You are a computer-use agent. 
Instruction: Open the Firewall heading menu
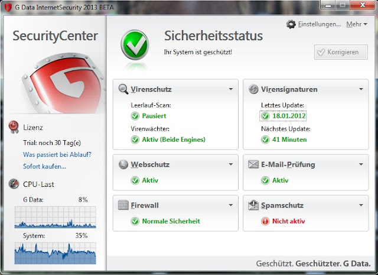pos(145,205)
